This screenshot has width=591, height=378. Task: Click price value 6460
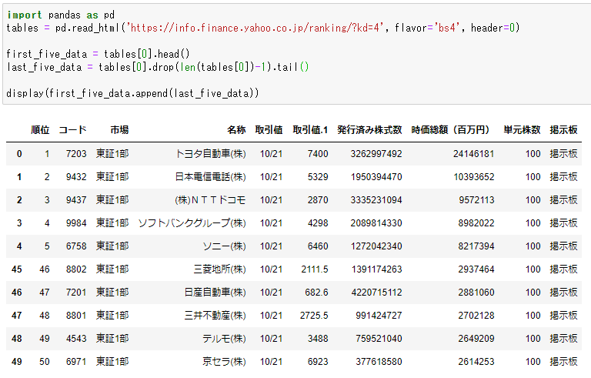pyautogui.click(x=318, y=246)
